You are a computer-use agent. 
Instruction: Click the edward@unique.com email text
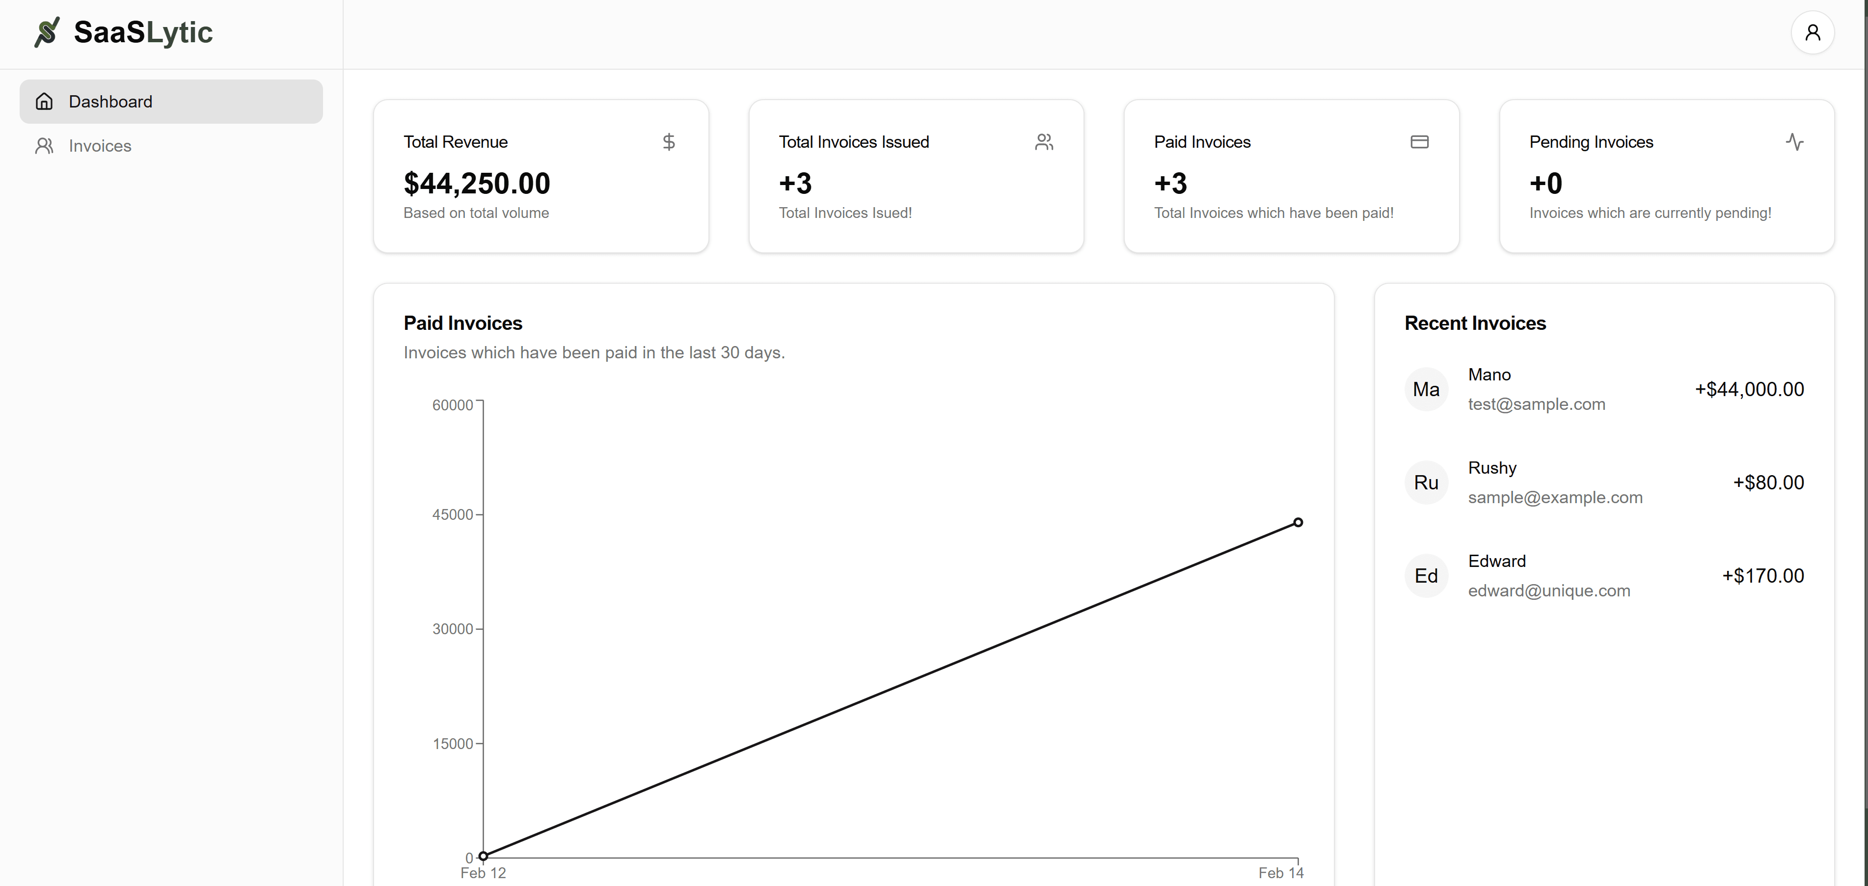(1549, 591)
